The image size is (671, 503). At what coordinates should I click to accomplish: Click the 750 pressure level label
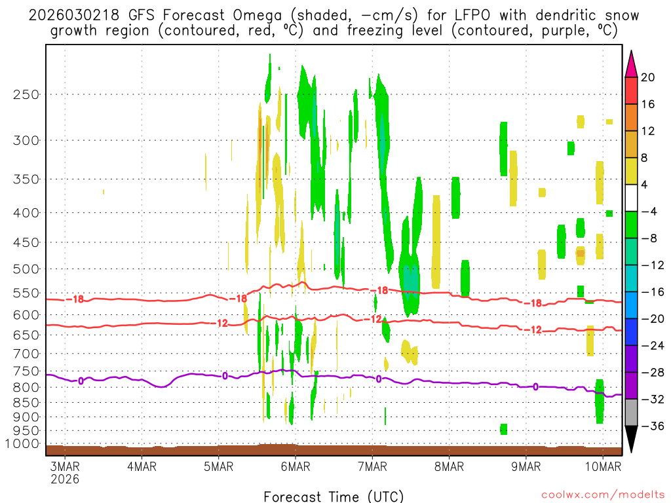click(x=26, y=371)
